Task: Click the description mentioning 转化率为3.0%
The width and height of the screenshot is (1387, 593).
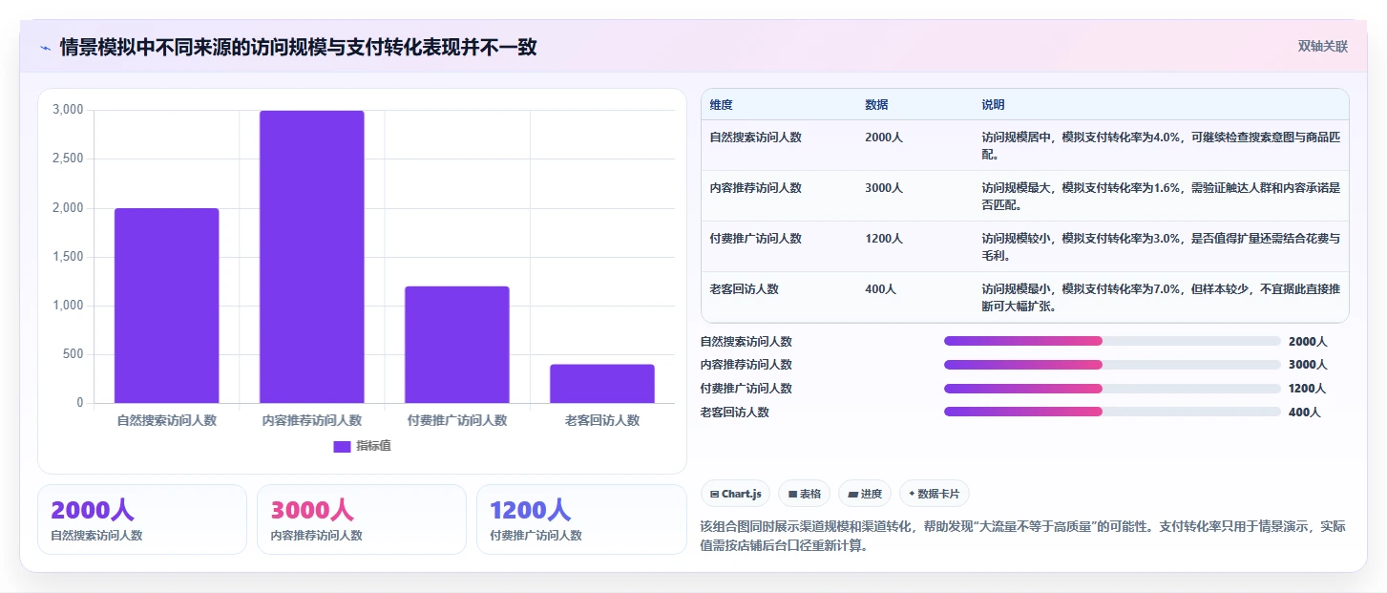Action: [1161, 246]
